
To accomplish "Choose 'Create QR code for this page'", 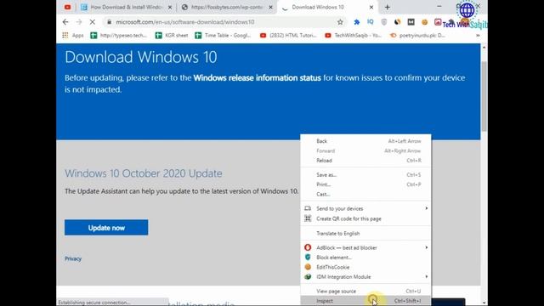I will click(365, 218).
